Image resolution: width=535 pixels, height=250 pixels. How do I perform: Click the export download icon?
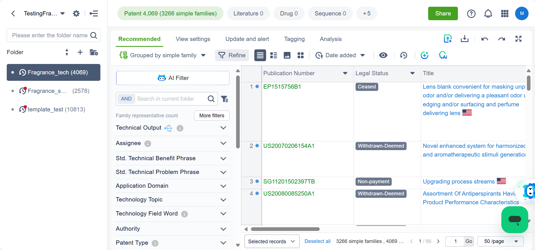point(464,39)
